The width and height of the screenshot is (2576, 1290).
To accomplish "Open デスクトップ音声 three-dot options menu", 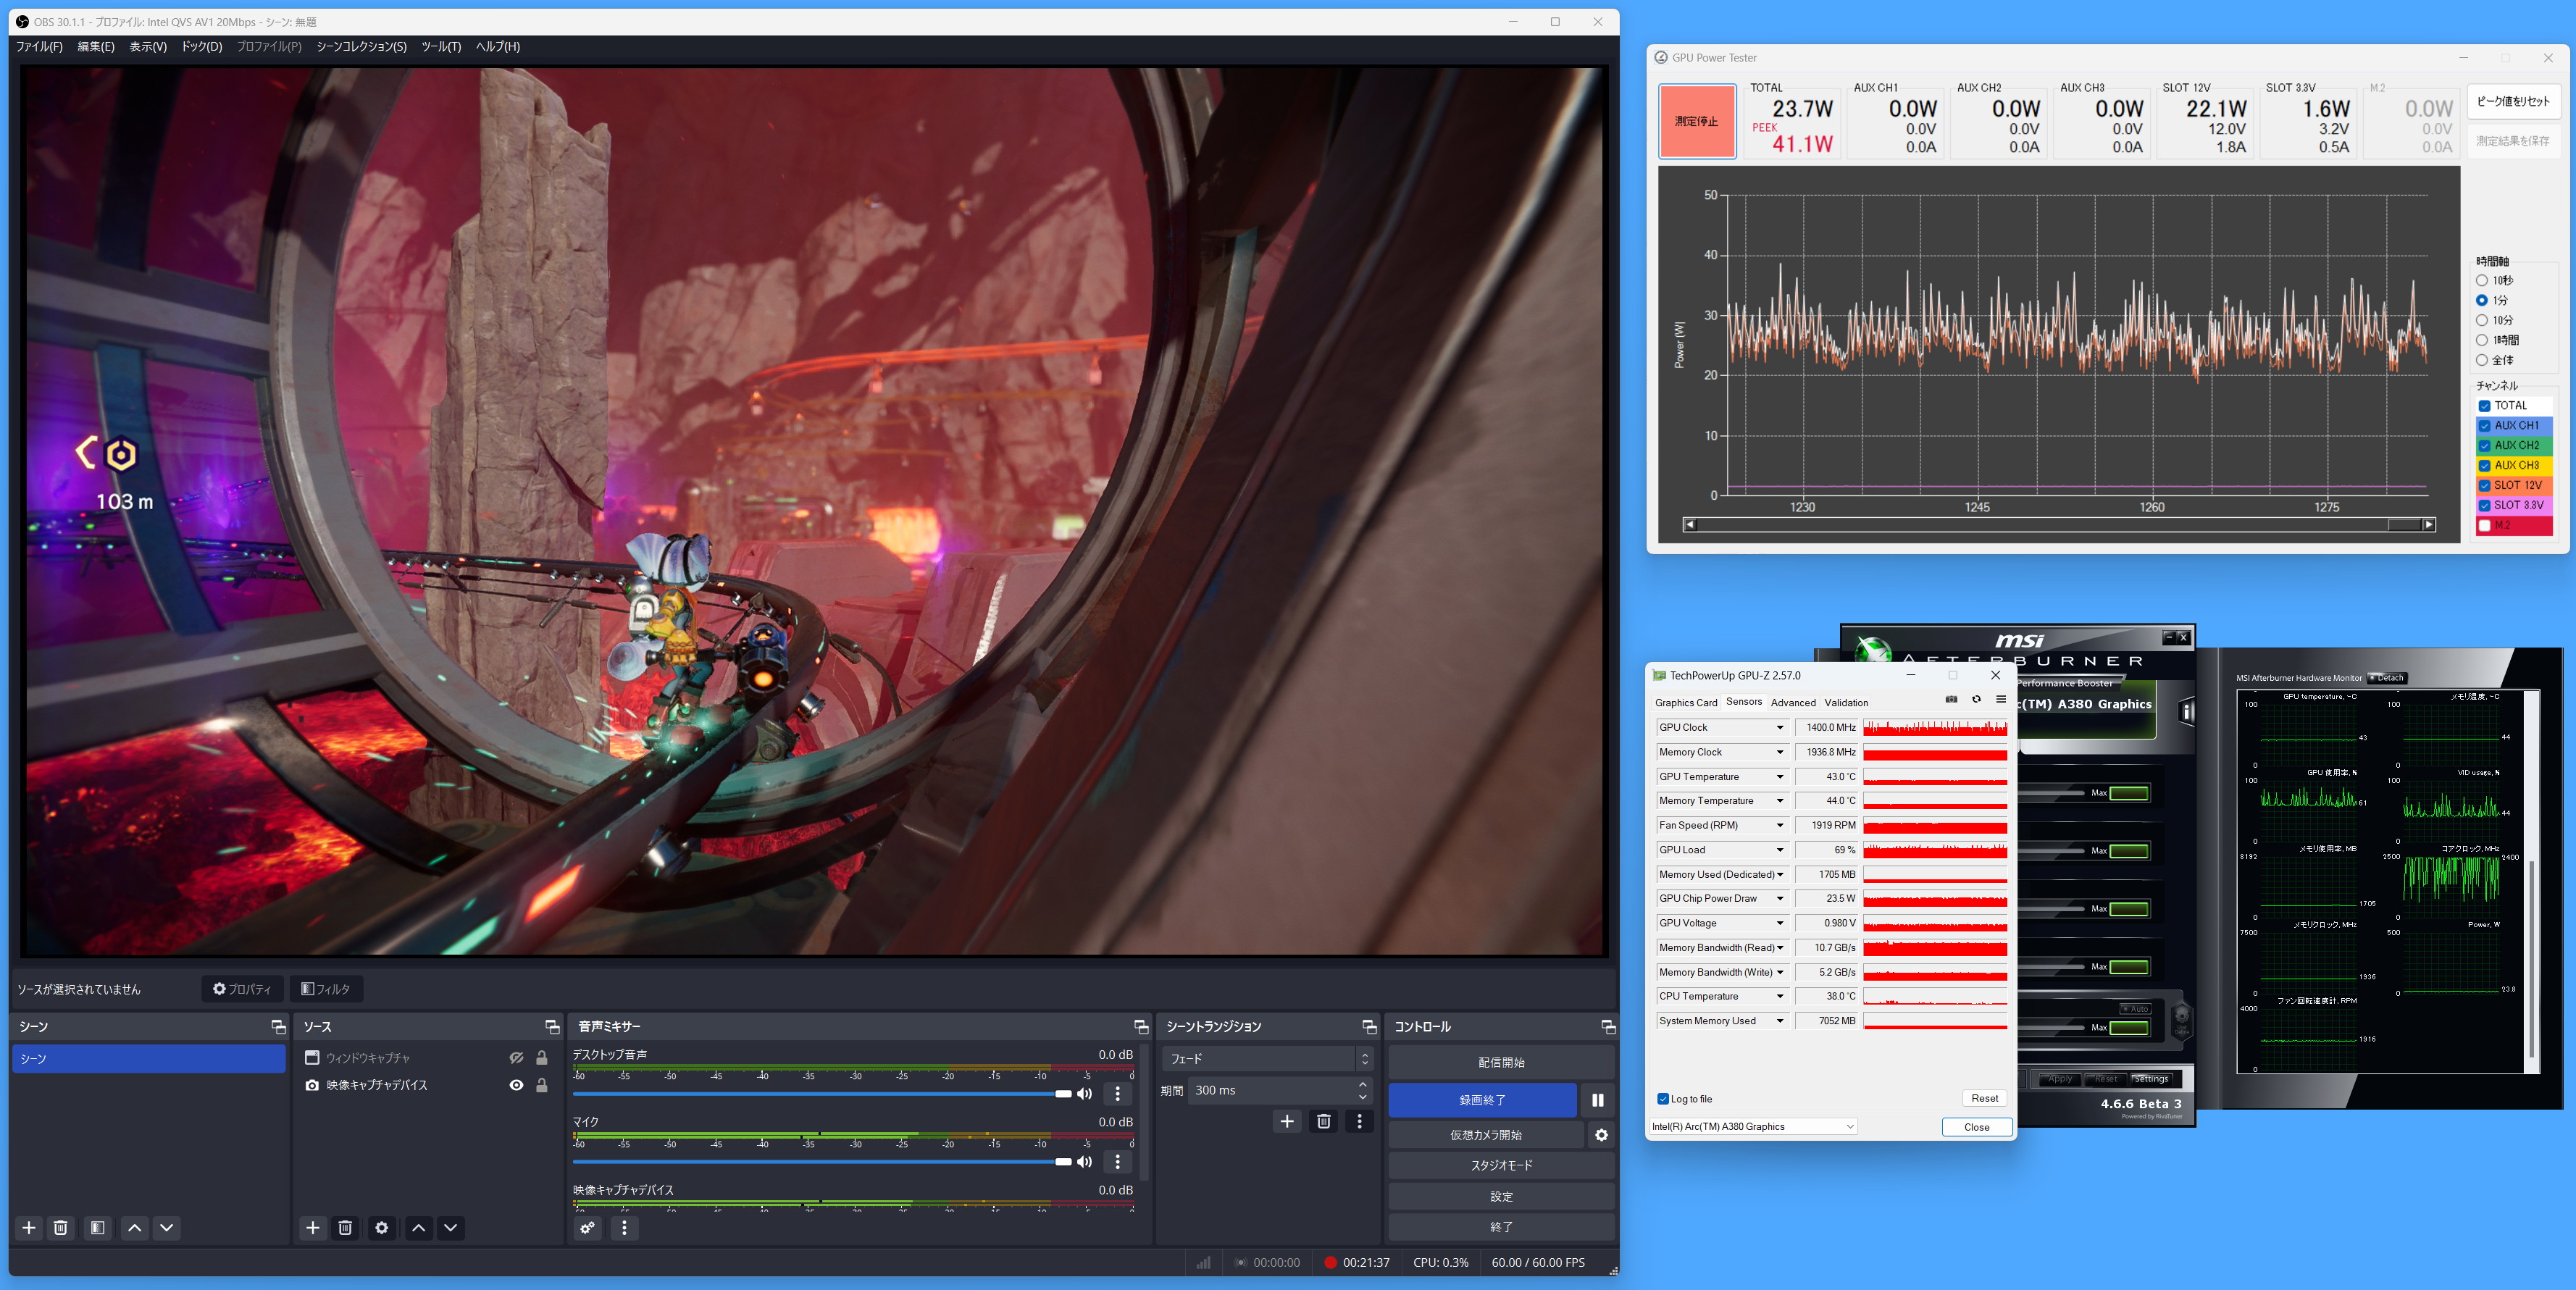I will click(1117, 1094).
